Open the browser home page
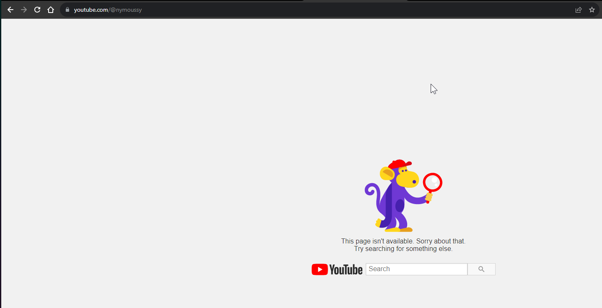602x308 pixels. coord(51,10)
